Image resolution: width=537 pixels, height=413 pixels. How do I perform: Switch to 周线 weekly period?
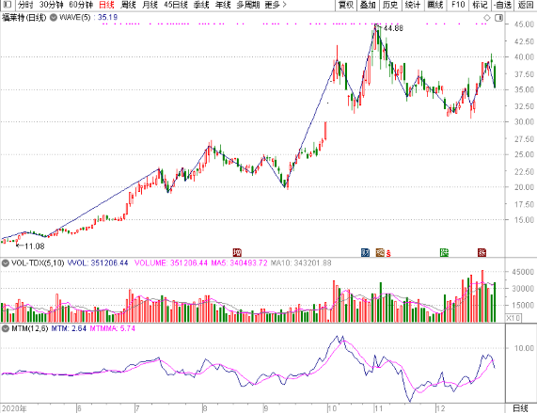(x=129, y=5)
